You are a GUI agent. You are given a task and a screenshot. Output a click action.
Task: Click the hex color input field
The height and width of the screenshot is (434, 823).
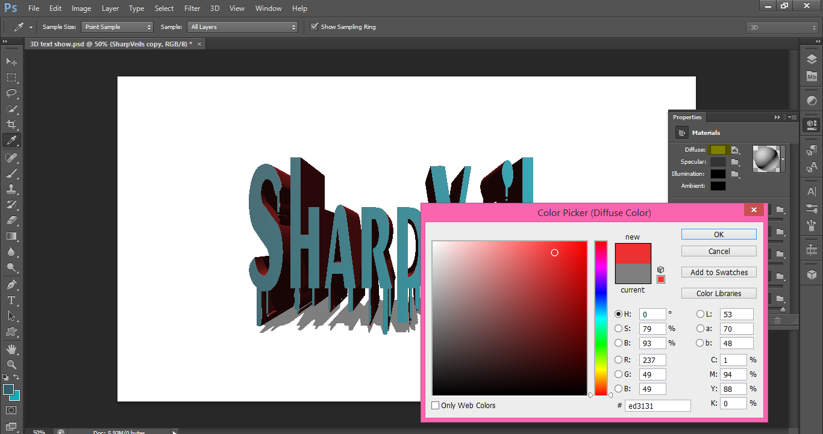click(x=658, y=406)
